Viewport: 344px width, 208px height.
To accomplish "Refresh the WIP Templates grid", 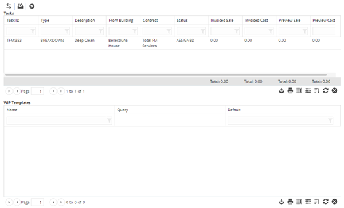I will pyautogui.click(x=326, y=202).
